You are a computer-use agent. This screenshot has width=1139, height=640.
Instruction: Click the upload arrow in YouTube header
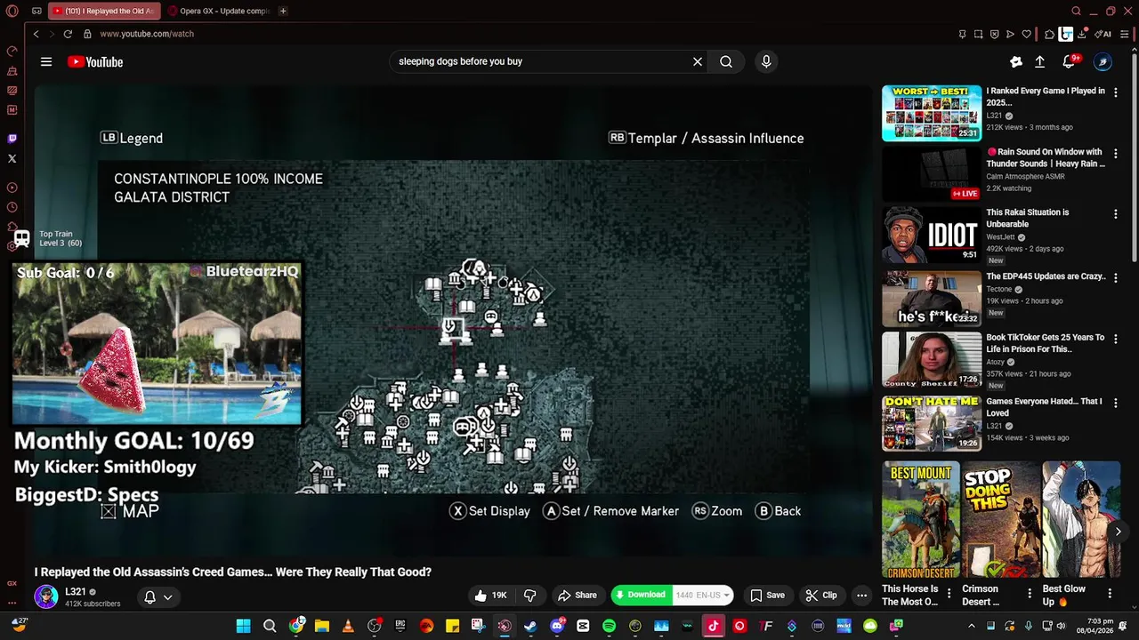coord(1039,61)
